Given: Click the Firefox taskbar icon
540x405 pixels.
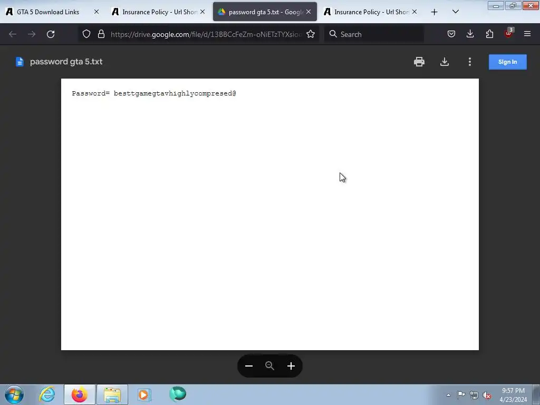Looking at the screenshot, I should click(x=79, y=394).
